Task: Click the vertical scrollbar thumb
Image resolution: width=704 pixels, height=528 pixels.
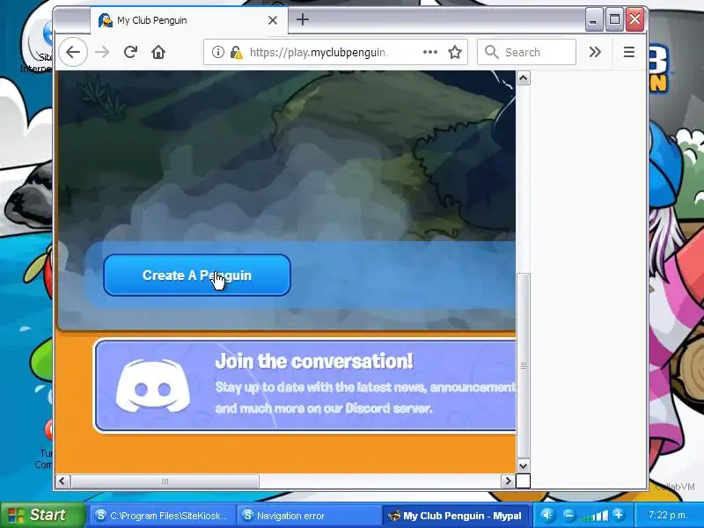Action: (x=523, y=365)
